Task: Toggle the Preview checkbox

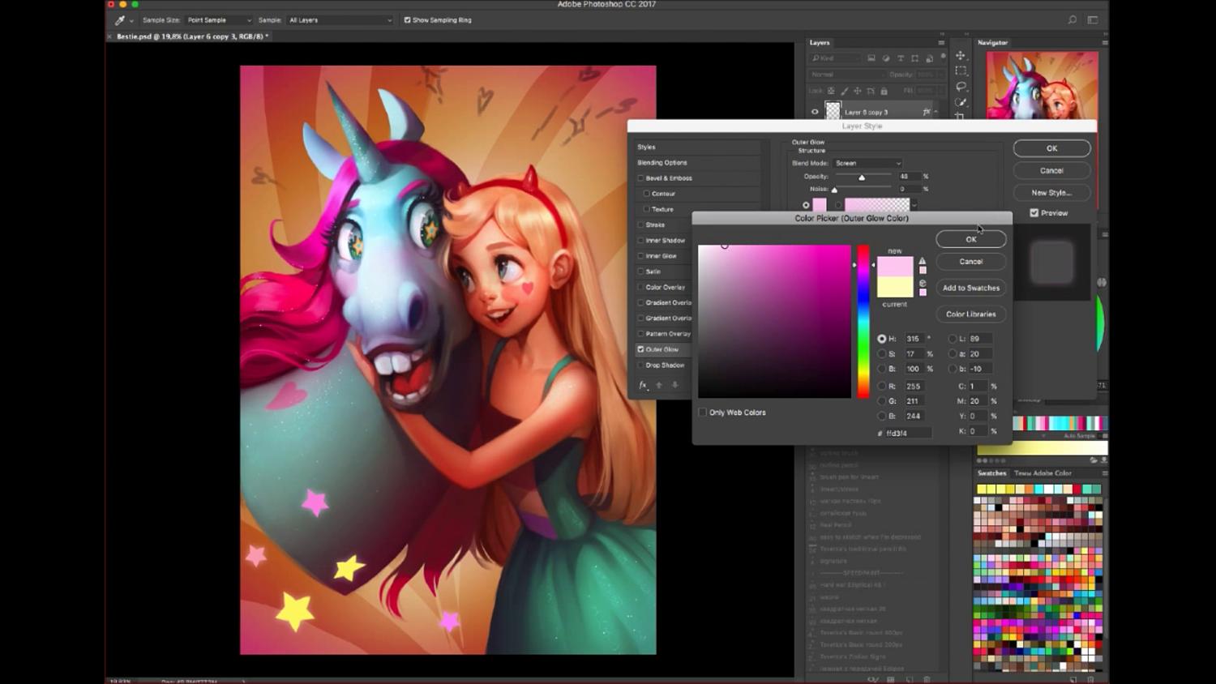Action: coord(1034,213)
